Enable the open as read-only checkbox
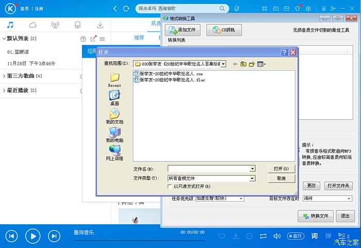This screenshot has width=361, height=248. coord(170,186)
